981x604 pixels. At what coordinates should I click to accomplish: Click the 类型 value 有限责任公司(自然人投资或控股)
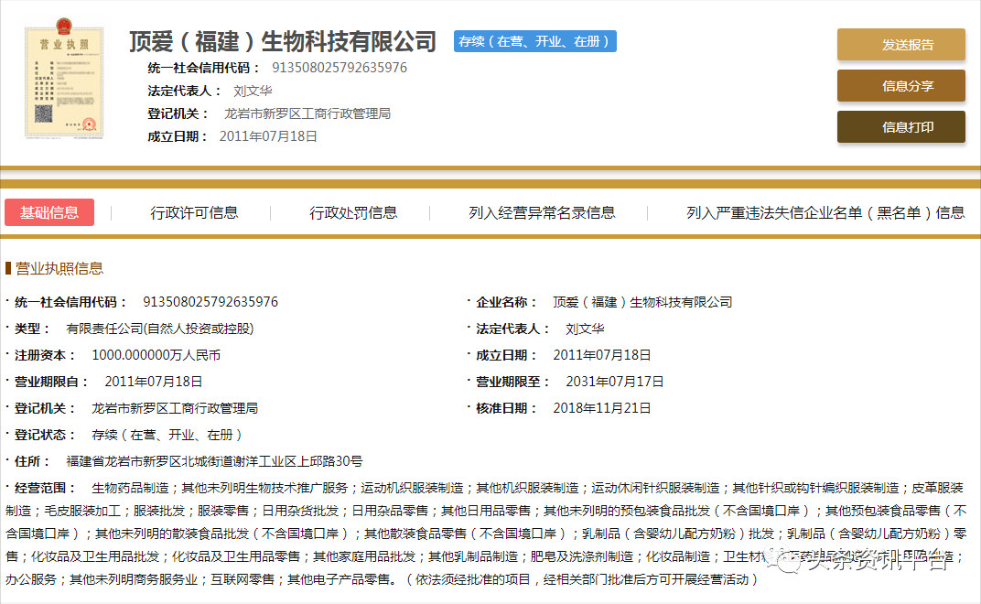(160, 329)
